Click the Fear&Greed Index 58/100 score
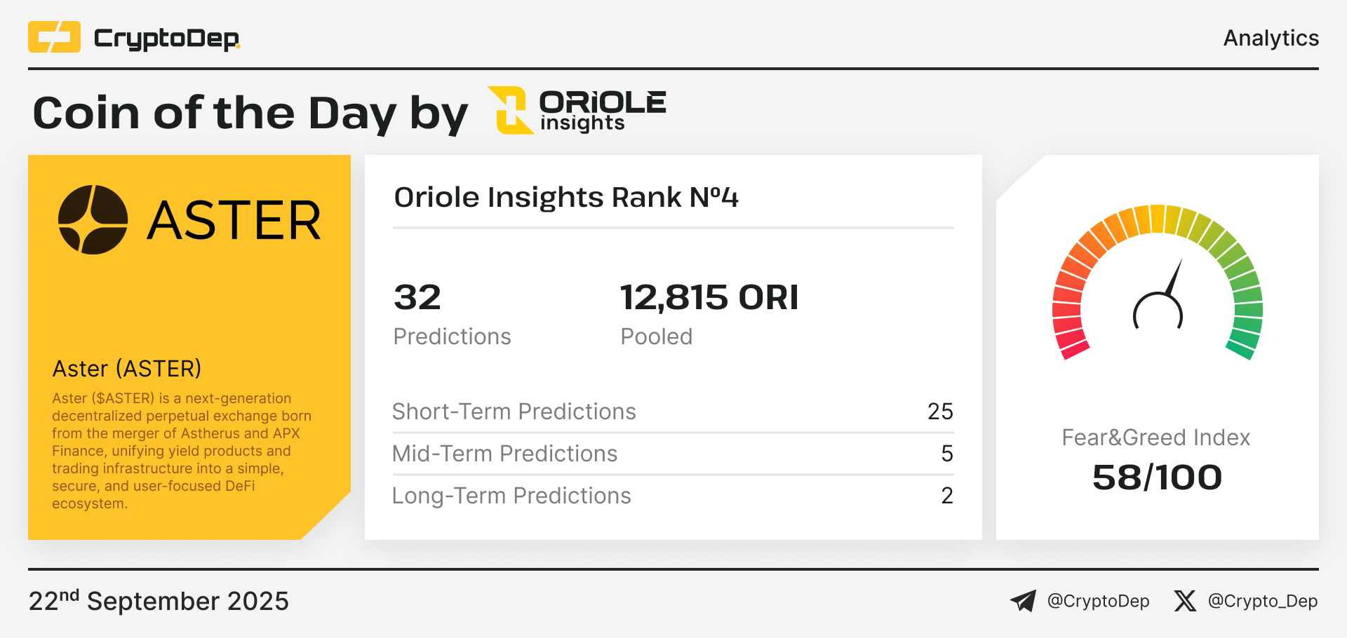Screen dimensions: 1347x638 (1157, 477)
